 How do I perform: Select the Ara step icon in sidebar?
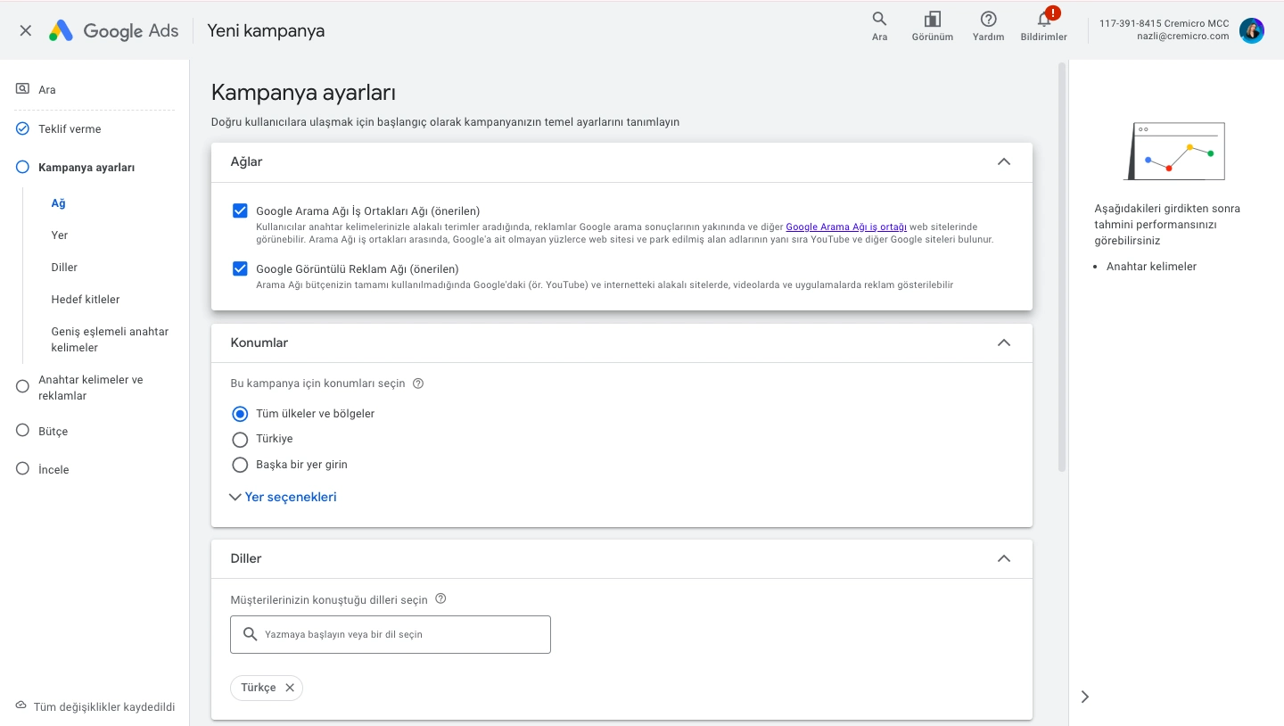[x=22, y=89]
